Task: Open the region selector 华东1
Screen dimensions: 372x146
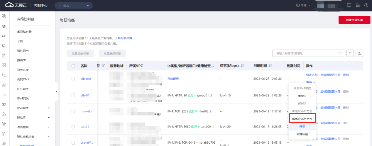Action: [x=74, y=6]
